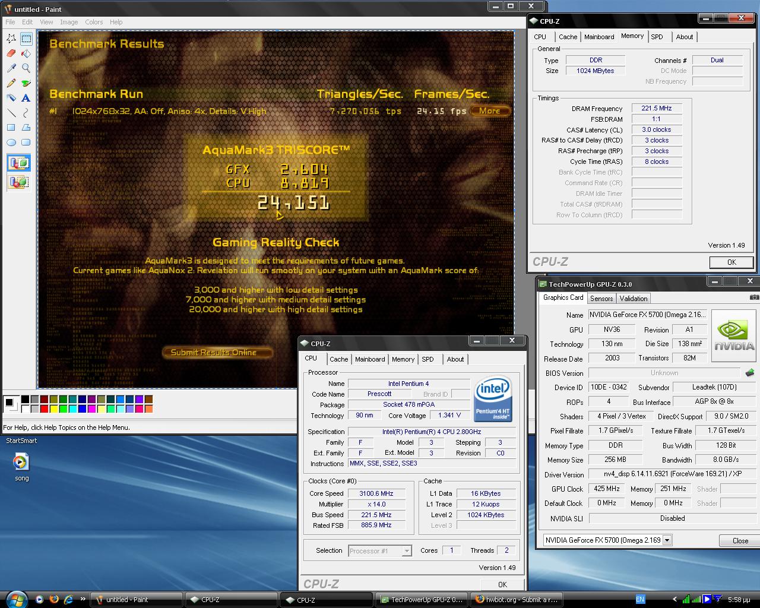The height and width of the screenshot is (608, 760).
Task: Pick the red color swatch in palette
Action: (44, 408)
